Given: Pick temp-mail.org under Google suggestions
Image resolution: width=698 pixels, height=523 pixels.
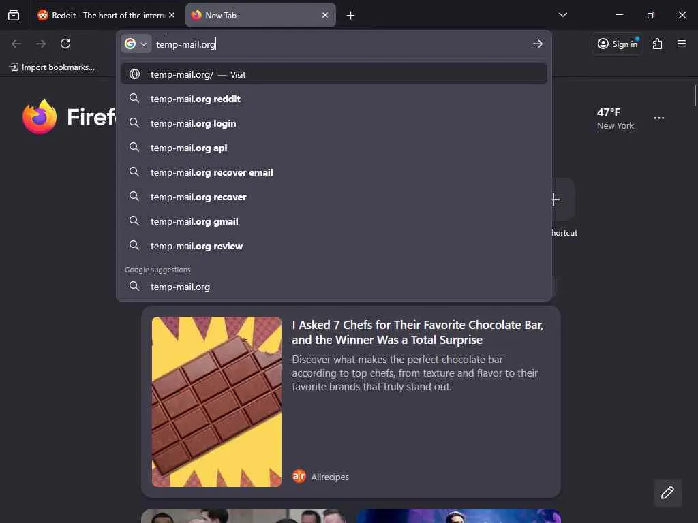Looking at the screenshot, I should (x=334, y=287).
